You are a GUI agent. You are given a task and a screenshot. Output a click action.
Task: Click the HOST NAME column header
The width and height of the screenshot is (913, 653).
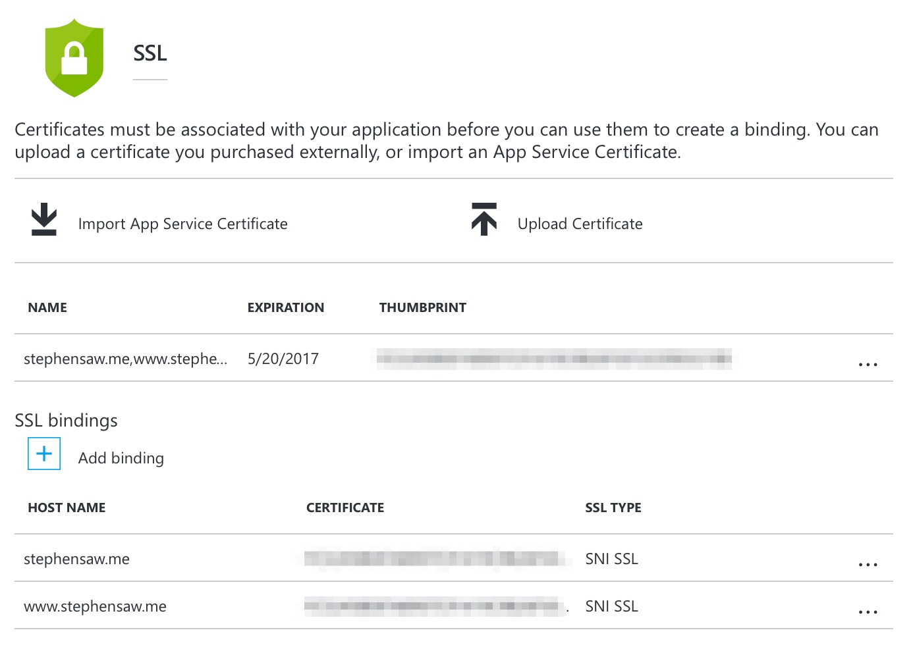click(x=67, y=507)
